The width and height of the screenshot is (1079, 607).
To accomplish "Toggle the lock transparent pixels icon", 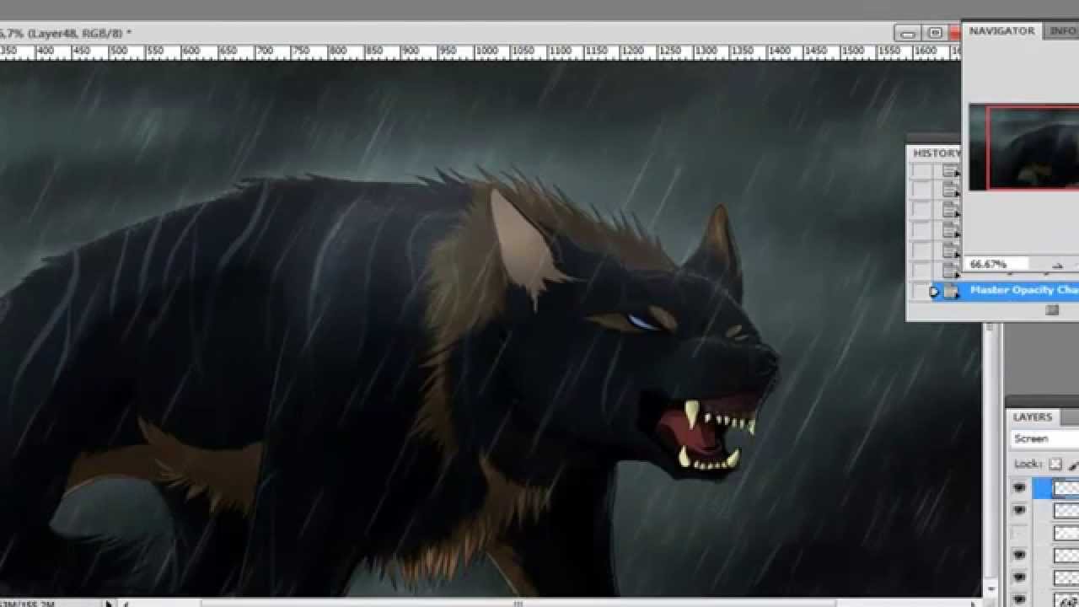I will 1055,465.
